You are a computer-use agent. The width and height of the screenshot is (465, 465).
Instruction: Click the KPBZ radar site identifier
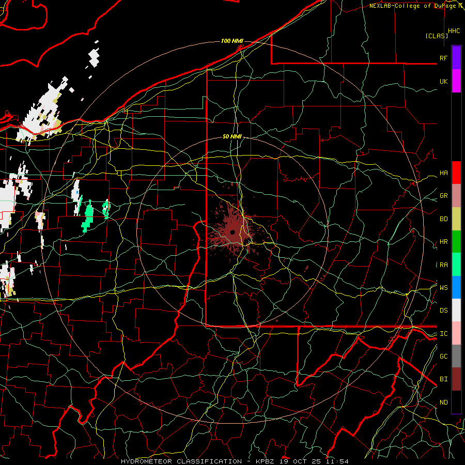point(266,461)
